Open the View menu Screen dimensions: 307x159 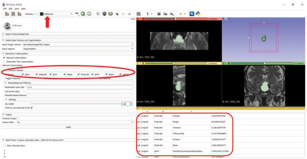(x=16, y=8)
